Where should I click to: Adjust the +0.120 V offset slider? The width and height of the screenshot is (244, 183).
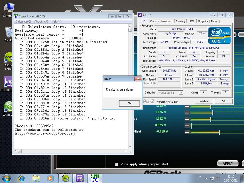pos(219,132)
